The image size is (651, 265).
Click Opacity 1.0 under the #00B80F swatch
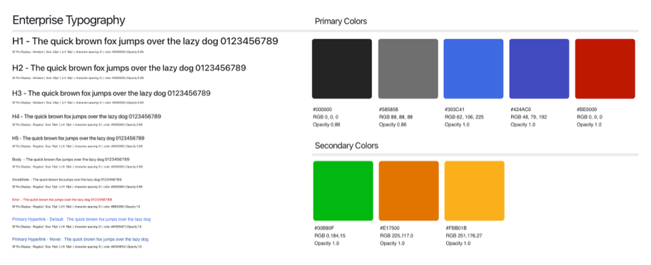point(327,244)
